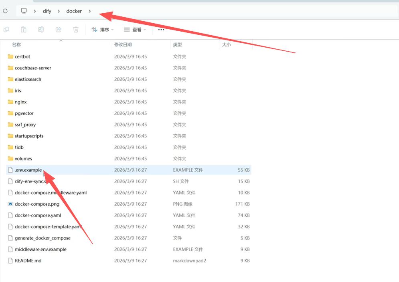399x282 pixels.
Task: Select the iris folder icon
Action: pos(10,90)
